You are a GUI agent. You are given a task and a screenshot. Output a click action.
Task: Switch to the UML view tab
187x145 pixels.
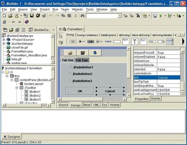click(x=96, y=105)
